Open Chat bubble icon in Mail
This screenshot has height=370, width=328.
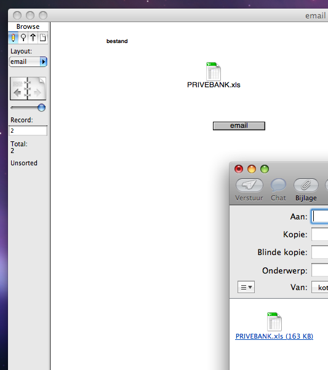click(278, 185)
